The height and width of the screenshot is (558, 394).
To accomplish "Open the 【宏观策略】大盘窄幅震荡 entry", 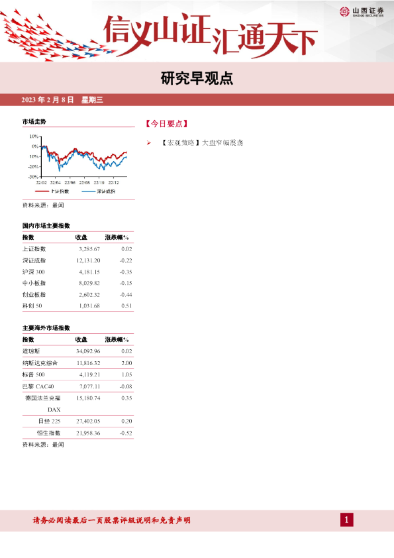I will pyautogui.click(x=201, y=142).
